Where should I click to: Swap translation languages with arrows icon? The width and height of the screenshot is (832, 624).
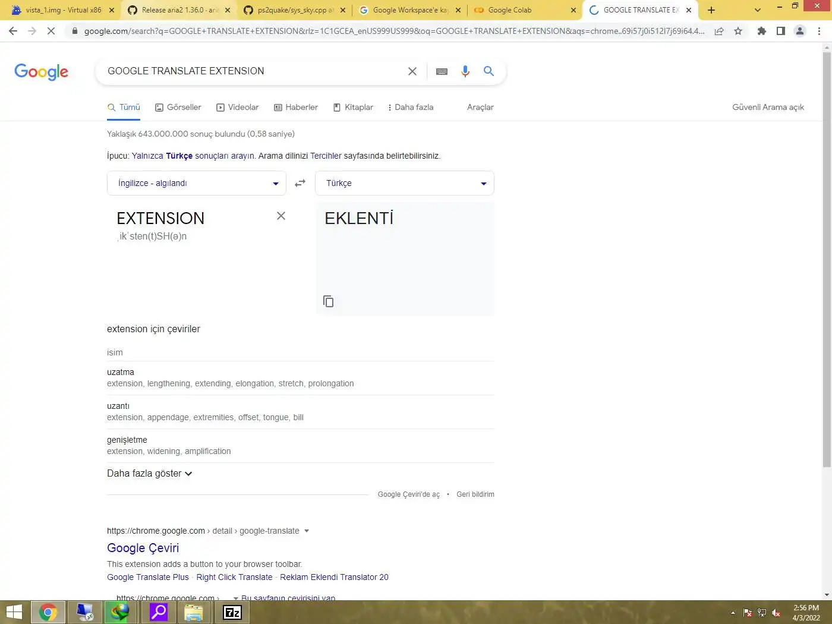click(x=300, y=183)
